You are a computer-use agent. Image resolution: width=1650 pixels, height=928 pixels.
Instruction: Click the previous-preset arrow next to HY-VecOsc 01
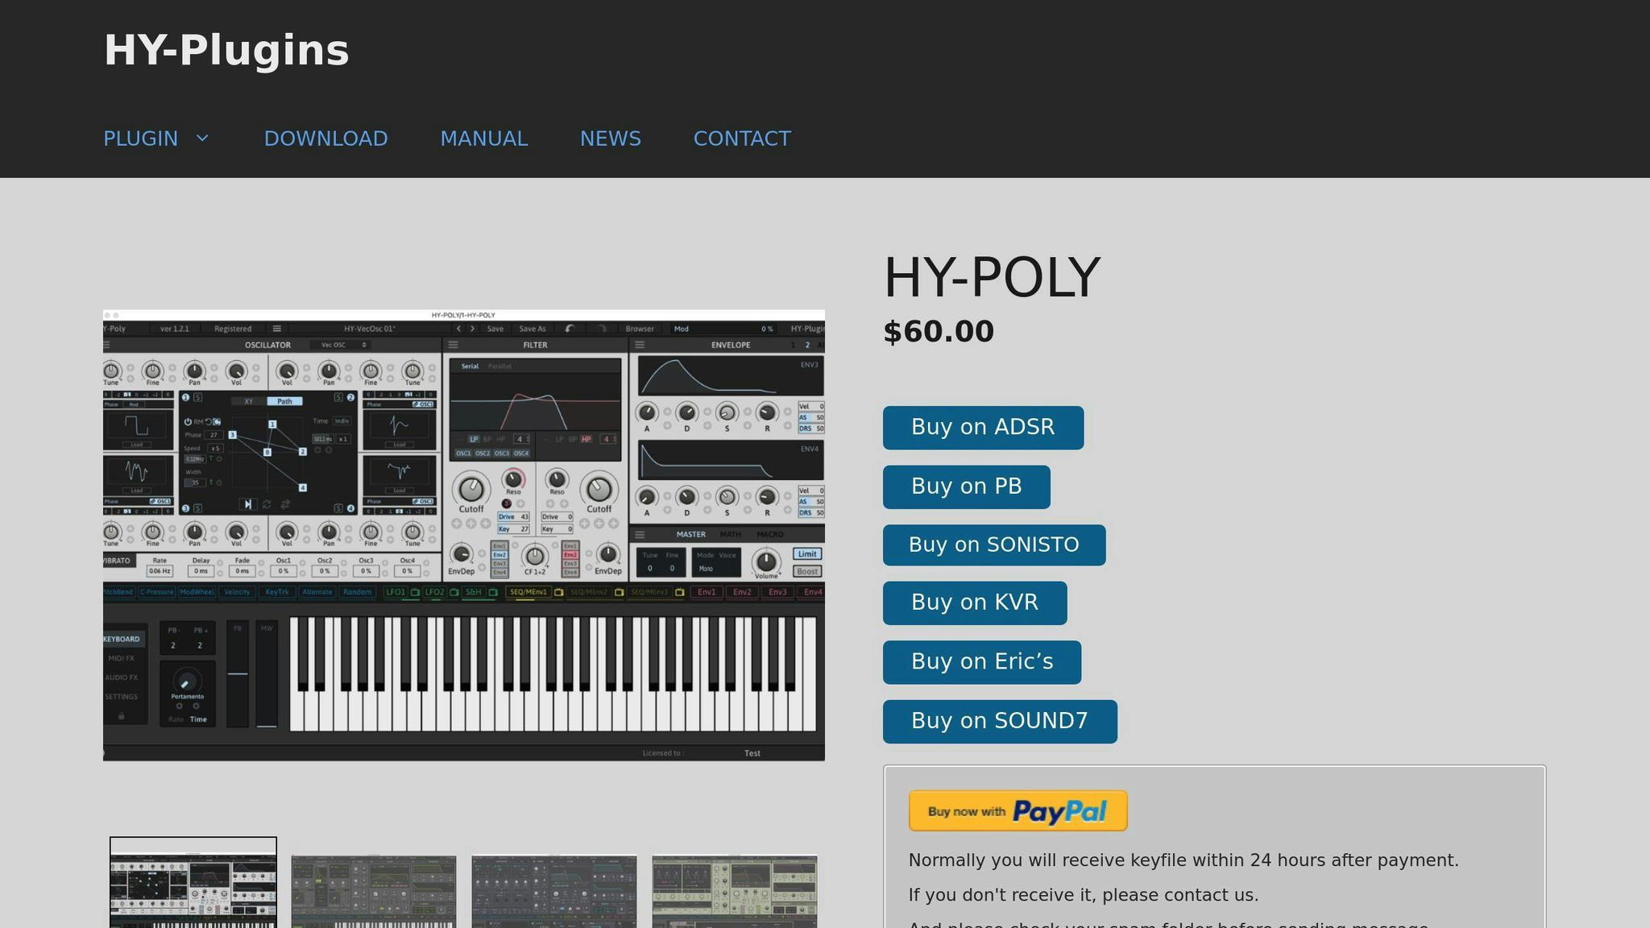click(458, 328)
